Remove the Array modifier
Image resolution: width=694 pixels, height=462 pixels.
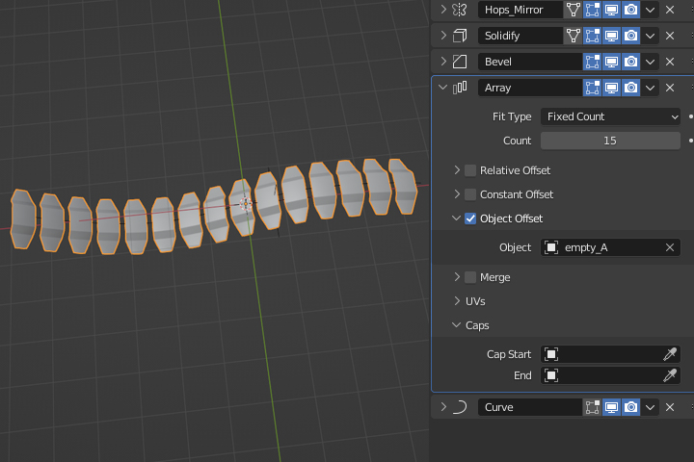(670, 88)
